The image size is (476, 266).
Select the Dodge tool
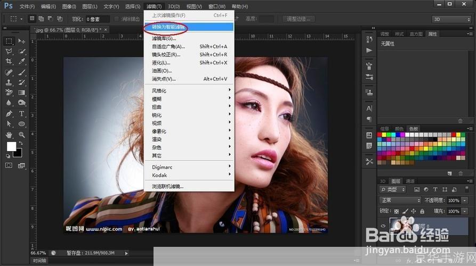(21, 103)
